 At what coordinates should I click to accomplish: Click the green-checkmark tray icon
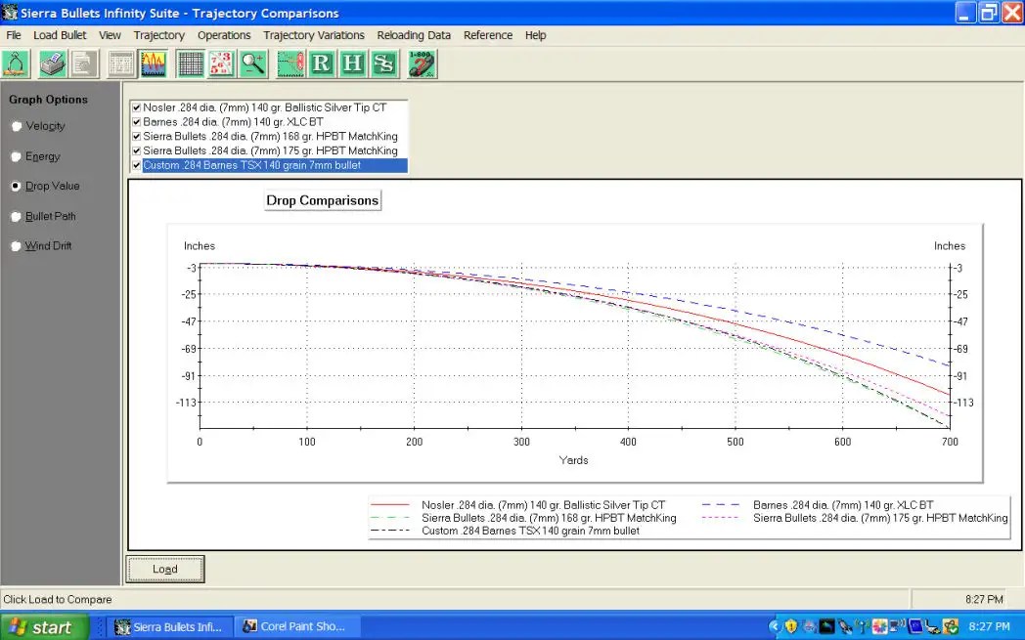[951, 627]
